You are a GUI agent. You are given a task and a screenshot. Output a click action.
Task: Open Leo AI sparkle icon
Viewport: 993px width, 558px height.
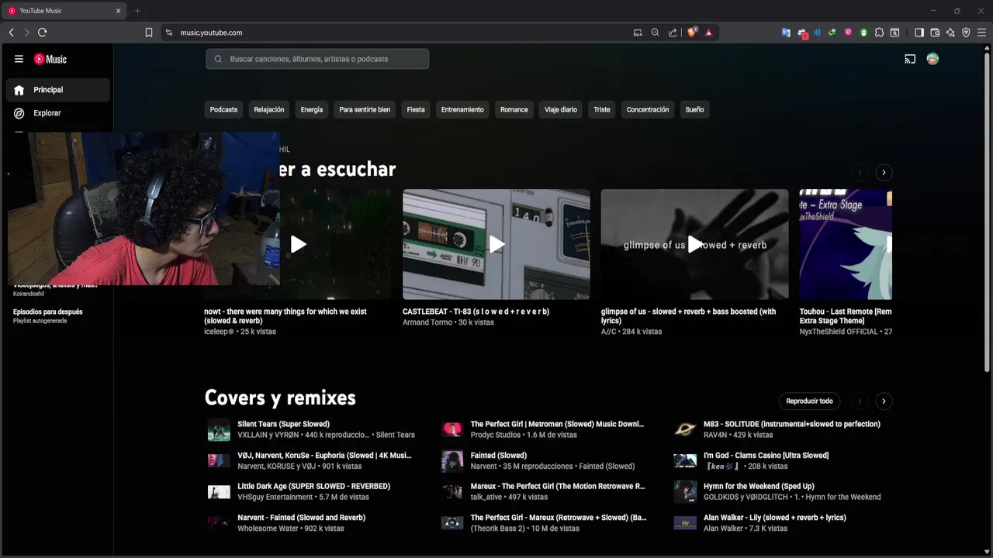[950, 33]
